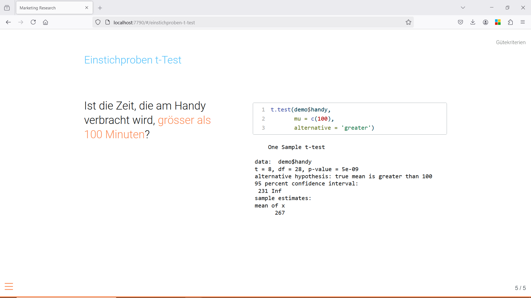531x298 pixels.
Task: Open the Firefox application menu
Action: click(x=523, y=22)
